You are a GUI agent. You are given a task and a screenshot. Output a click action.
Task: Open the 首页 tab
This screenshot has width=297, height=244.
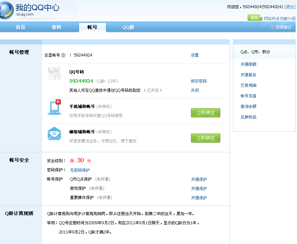pyautogui.click(x=20, y=27)
